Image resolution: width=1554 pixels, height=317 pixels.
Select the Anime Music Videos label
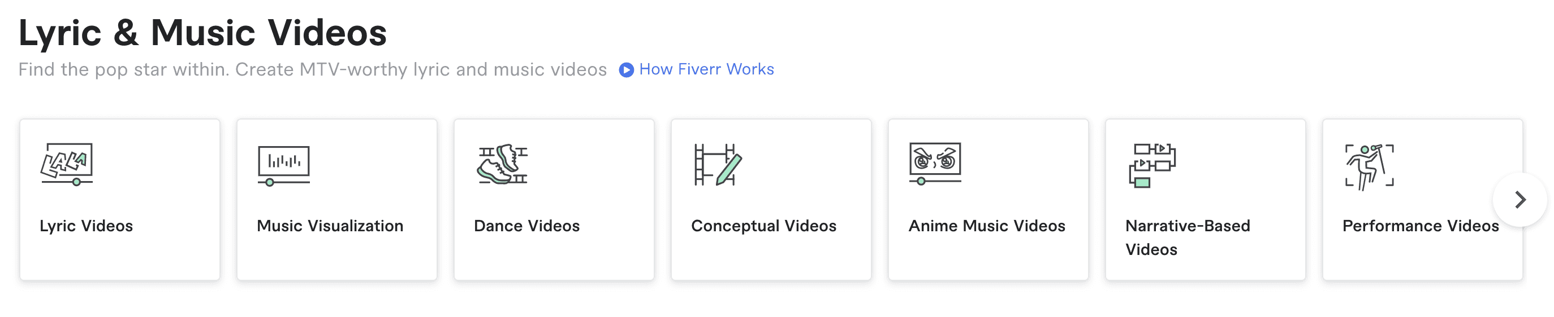click(x=987, y=226)
